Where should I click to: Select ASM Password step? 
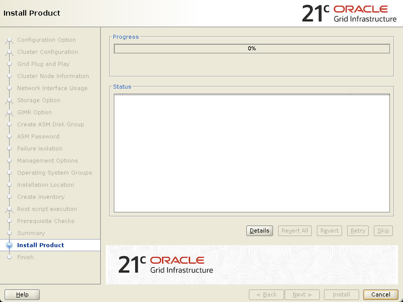coord(38,136)
